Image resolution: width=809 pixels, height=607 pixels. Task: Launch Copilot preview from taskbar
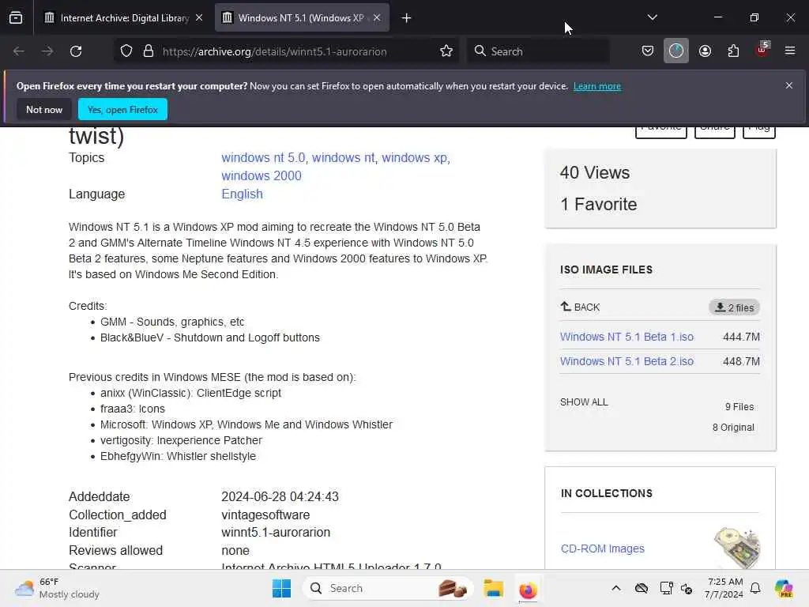[785, 588]
